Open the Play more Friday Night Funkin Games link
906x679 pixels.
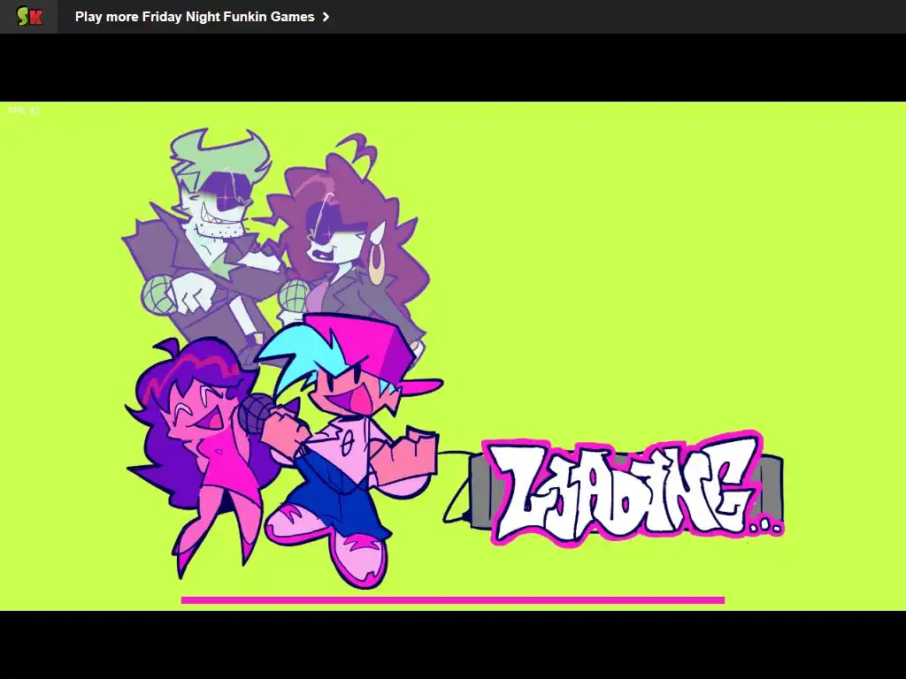pyautogui.click(x=202, y=17)
